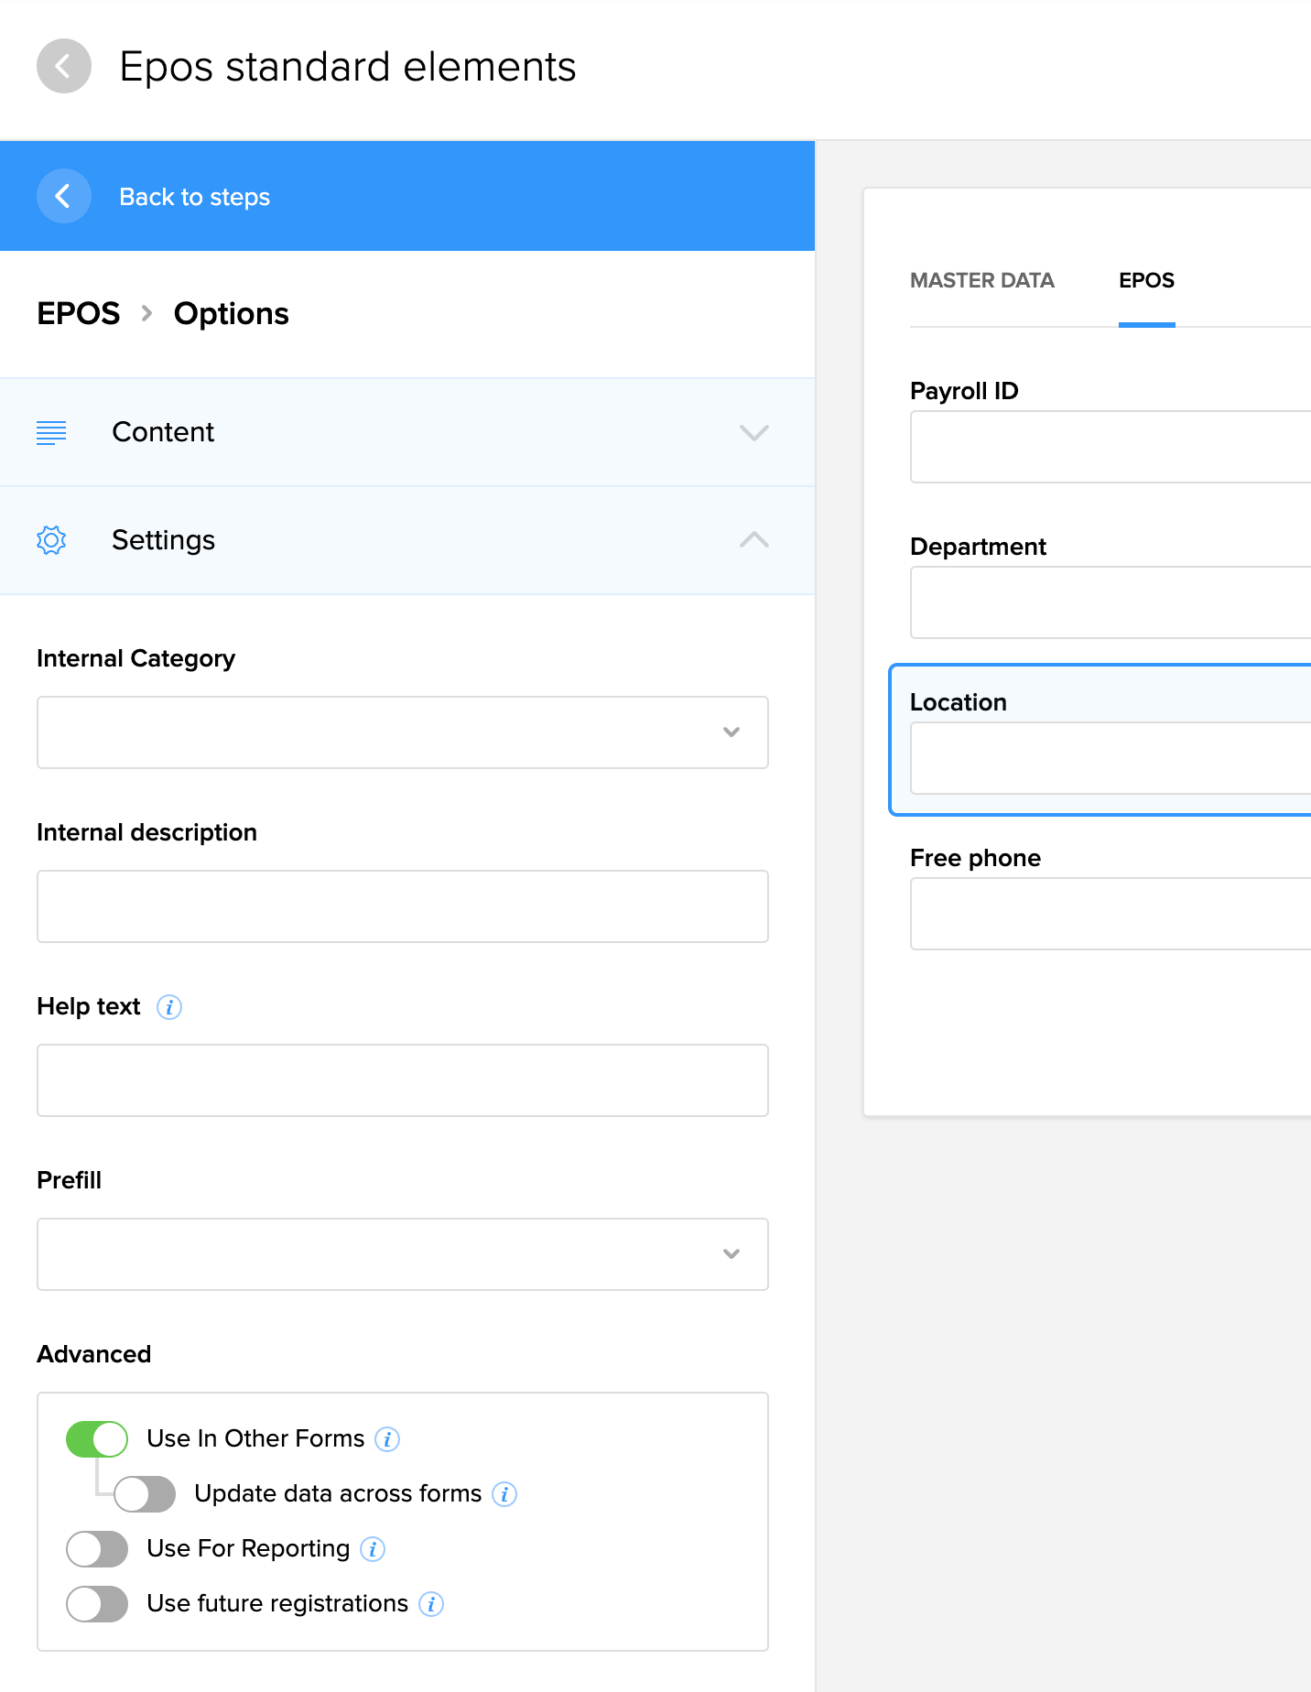Open the Help text info icon
The width and height of the screenshot is (1311, 1692).
tap(169, 1007)
